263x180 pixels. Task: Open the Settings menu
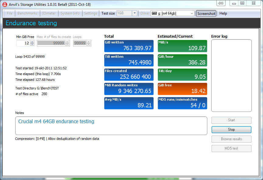[91, 13]
